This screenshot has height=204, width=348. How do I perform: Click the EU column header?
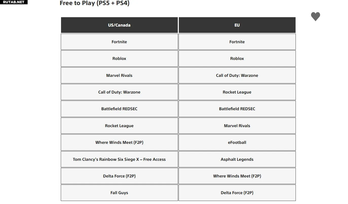(237, 25)
